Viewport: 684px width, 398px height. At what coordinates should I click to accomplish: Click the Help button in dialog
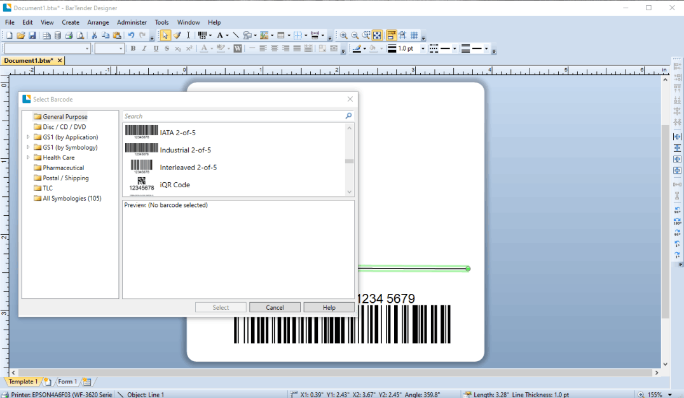point(329,307)
